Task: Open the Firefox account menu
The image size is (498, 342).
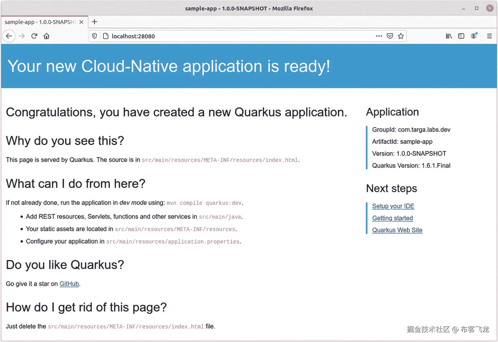Action: coord(474,36)
